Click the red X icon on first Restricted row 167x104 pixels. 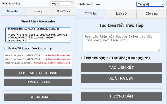[x=46, y=55]
